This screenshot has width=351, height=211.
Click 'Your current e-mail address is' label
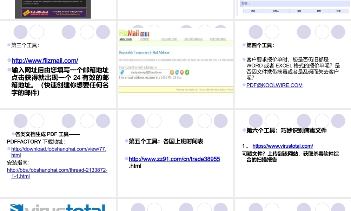(138, 67)
